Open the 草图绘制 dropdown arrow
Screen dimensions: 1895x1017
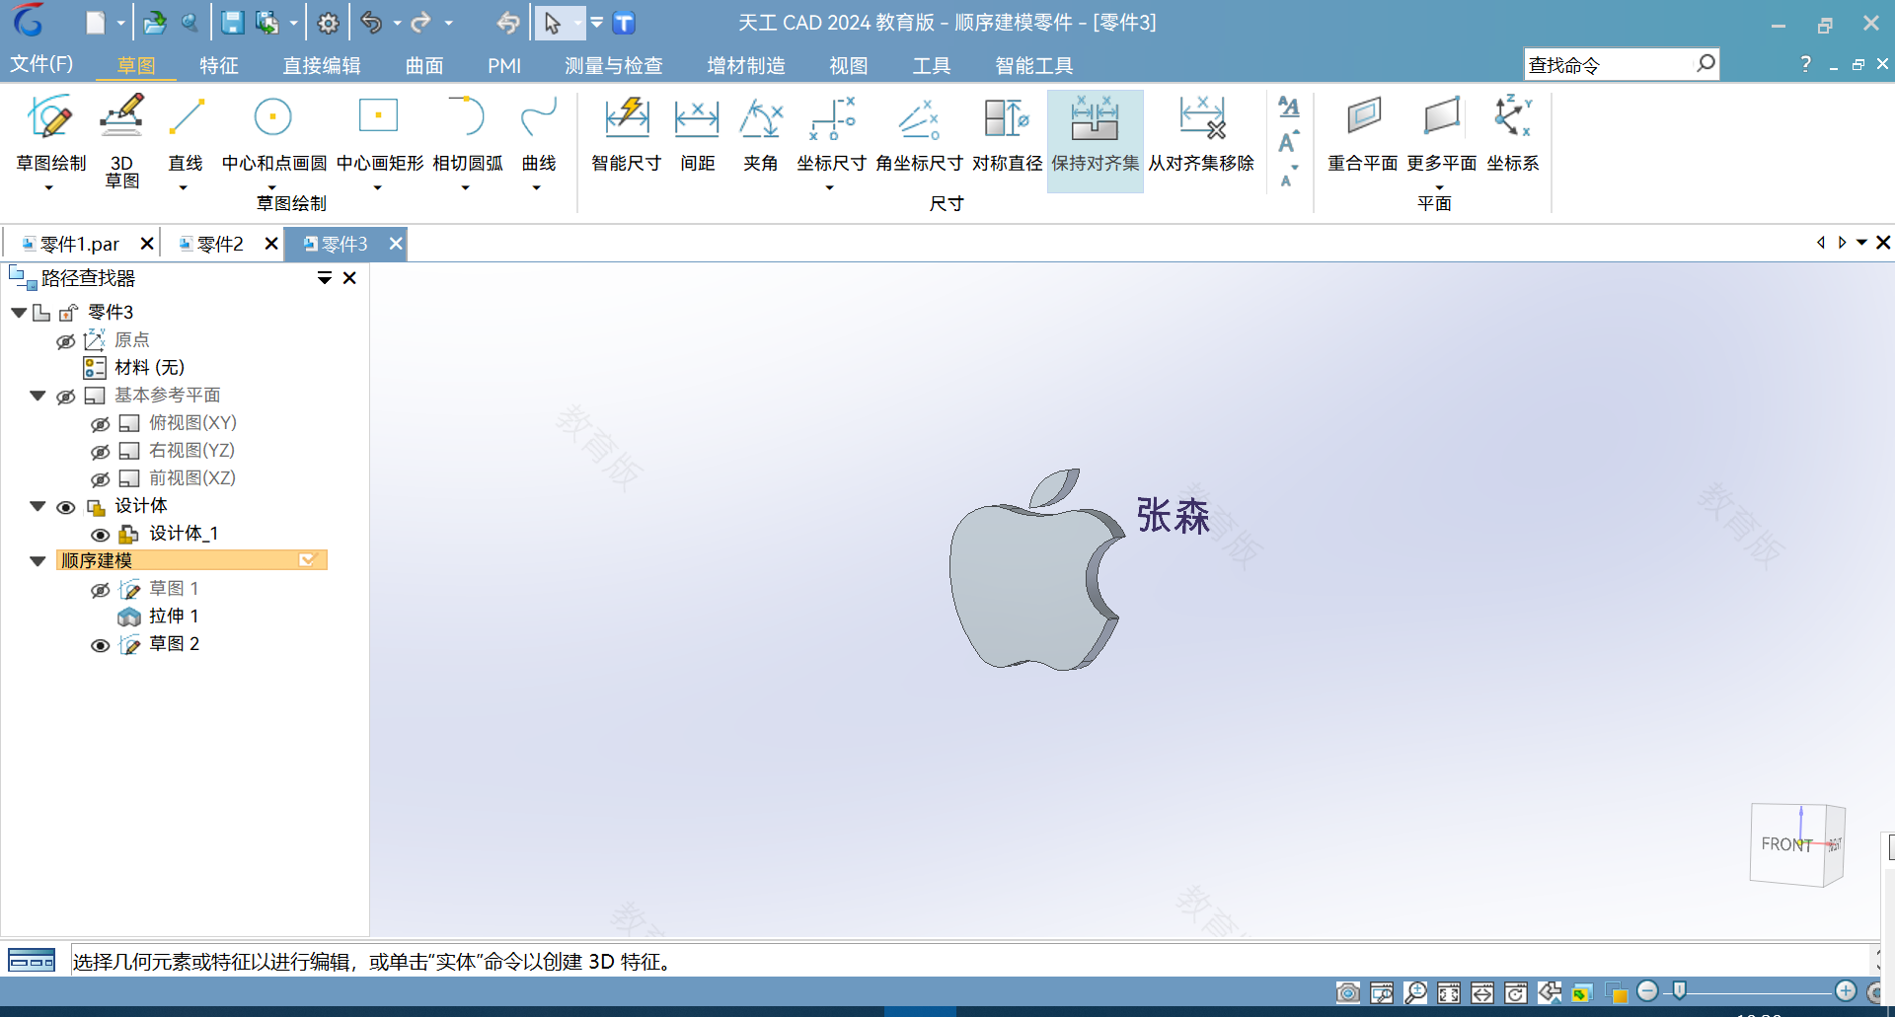pyautogui.click(x=48, y=187)
